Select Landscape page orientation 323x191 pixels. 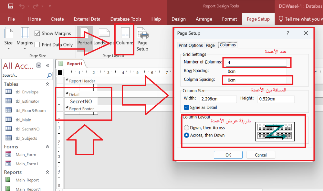[104, 37]
